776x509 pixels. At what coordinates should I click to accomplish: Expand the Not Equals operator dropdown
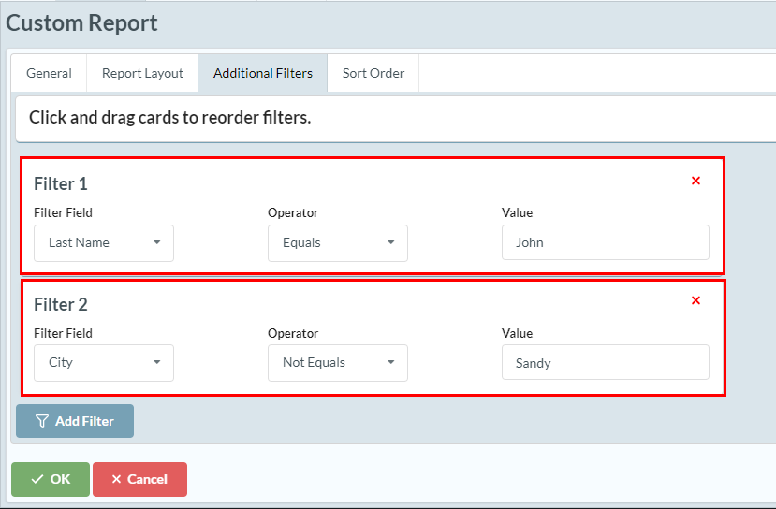[338, 363]
